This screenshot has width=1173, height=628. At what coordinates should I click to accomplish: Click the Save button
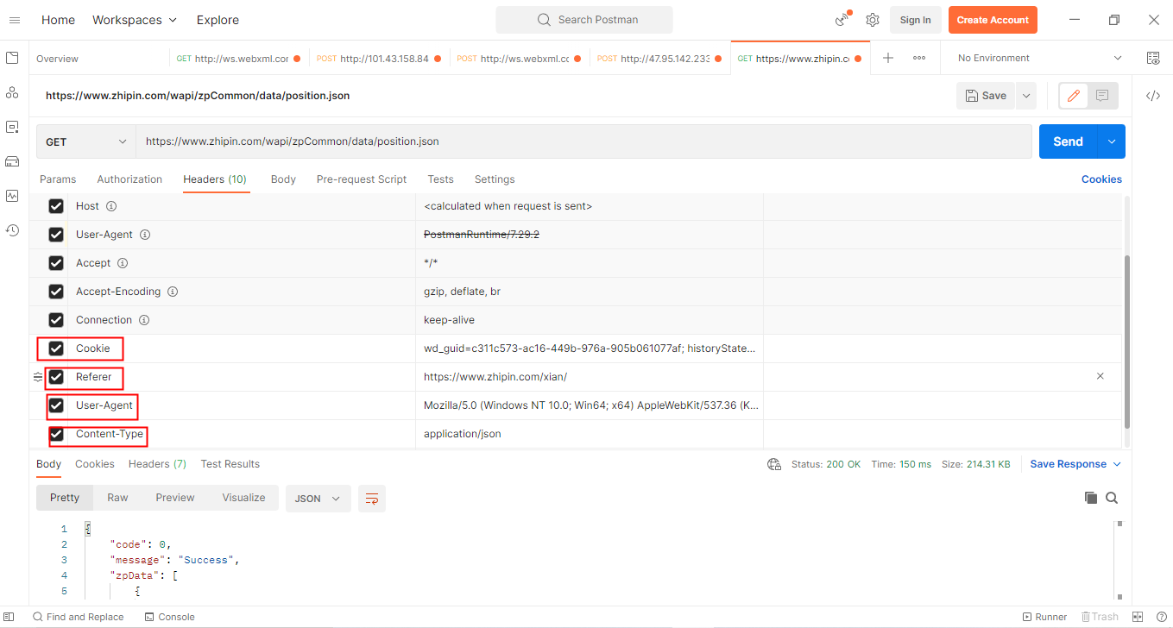986,96
